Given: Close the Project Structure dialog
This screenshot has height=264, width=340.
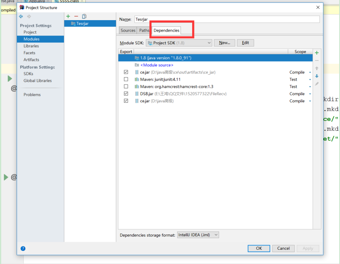Looking at the screenshot, I should point(318,8).
